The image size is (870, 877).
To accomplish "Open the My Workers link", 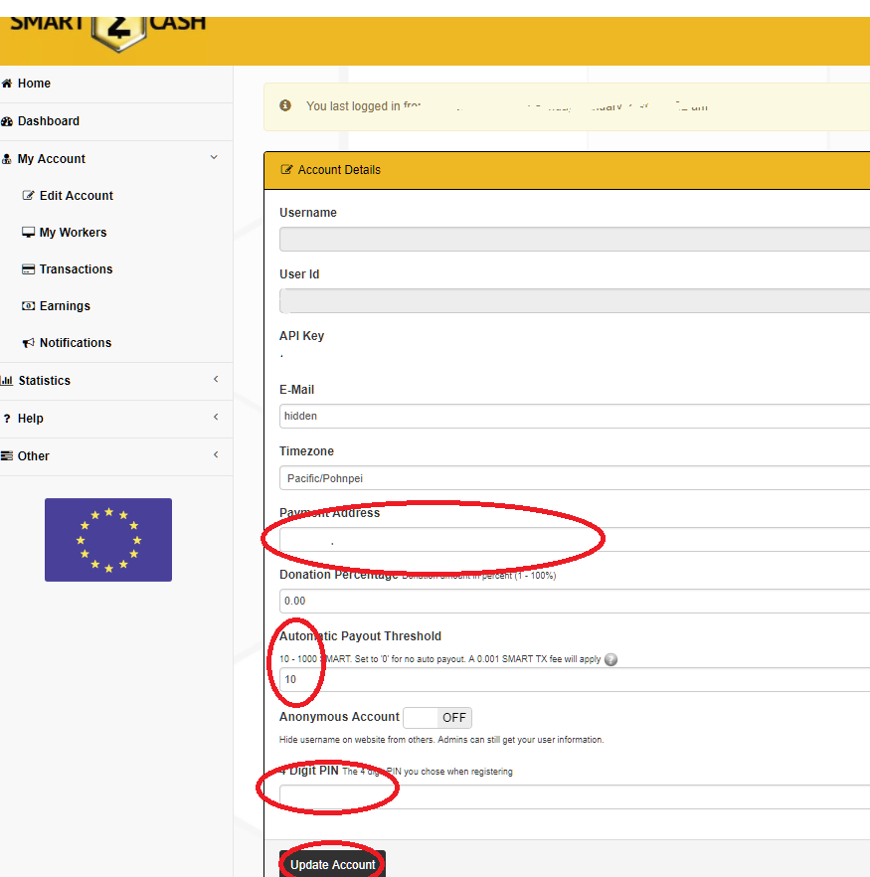I will coord(73,232).
